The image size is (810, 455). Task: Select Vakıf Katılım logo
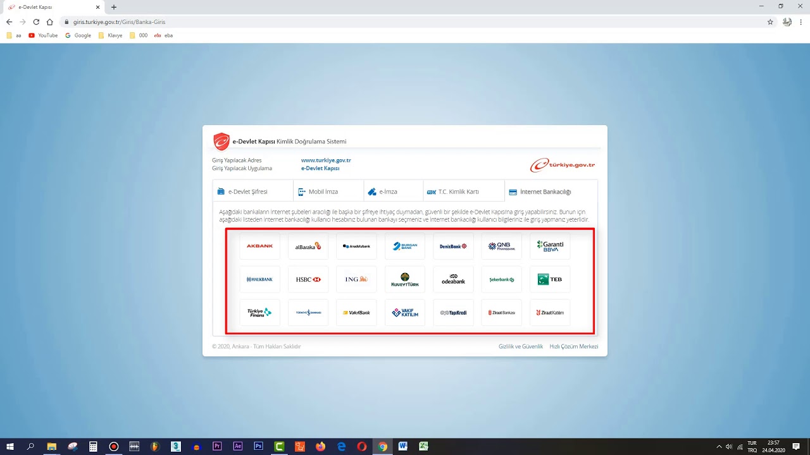click(x=405, y=312)
